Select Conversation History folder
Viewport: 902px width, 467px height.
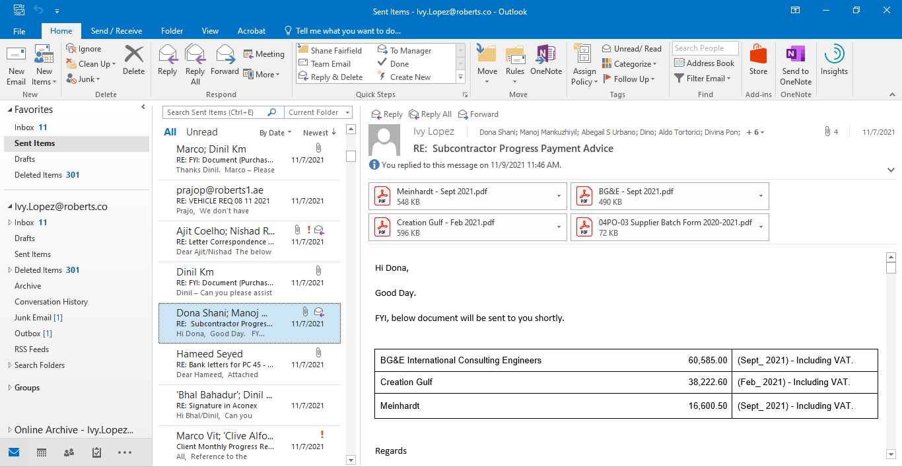point(51,302)
